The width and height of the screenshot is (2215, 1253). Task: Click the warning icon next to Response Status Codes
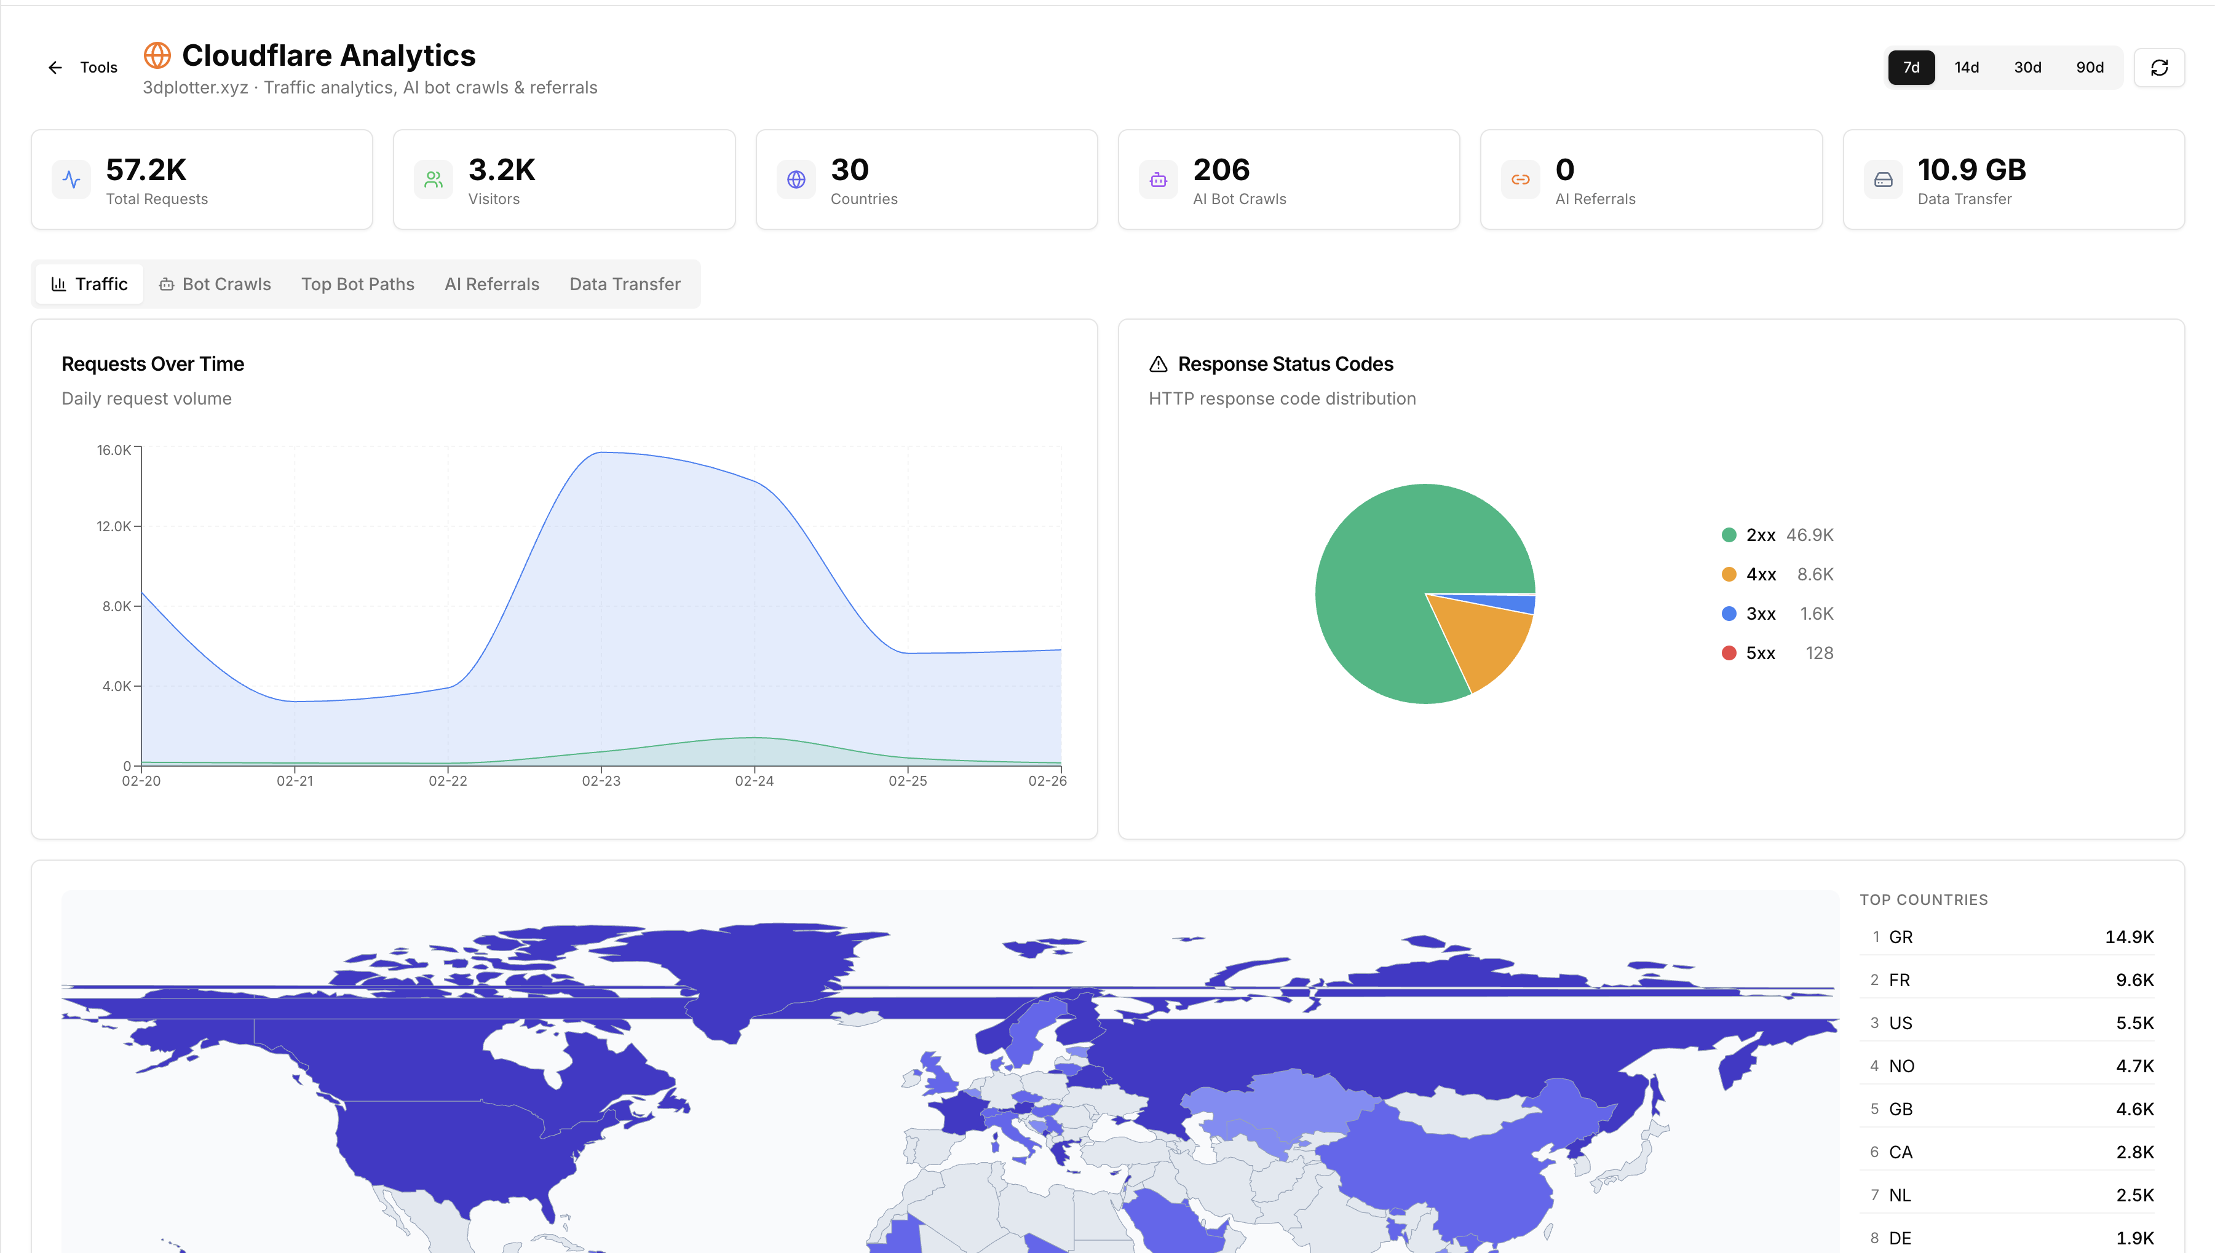(1159, 363)
